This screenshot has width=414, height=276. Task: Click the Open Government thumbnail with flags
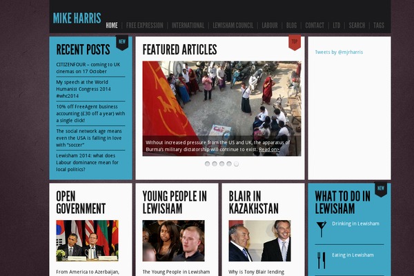point(87,241)
